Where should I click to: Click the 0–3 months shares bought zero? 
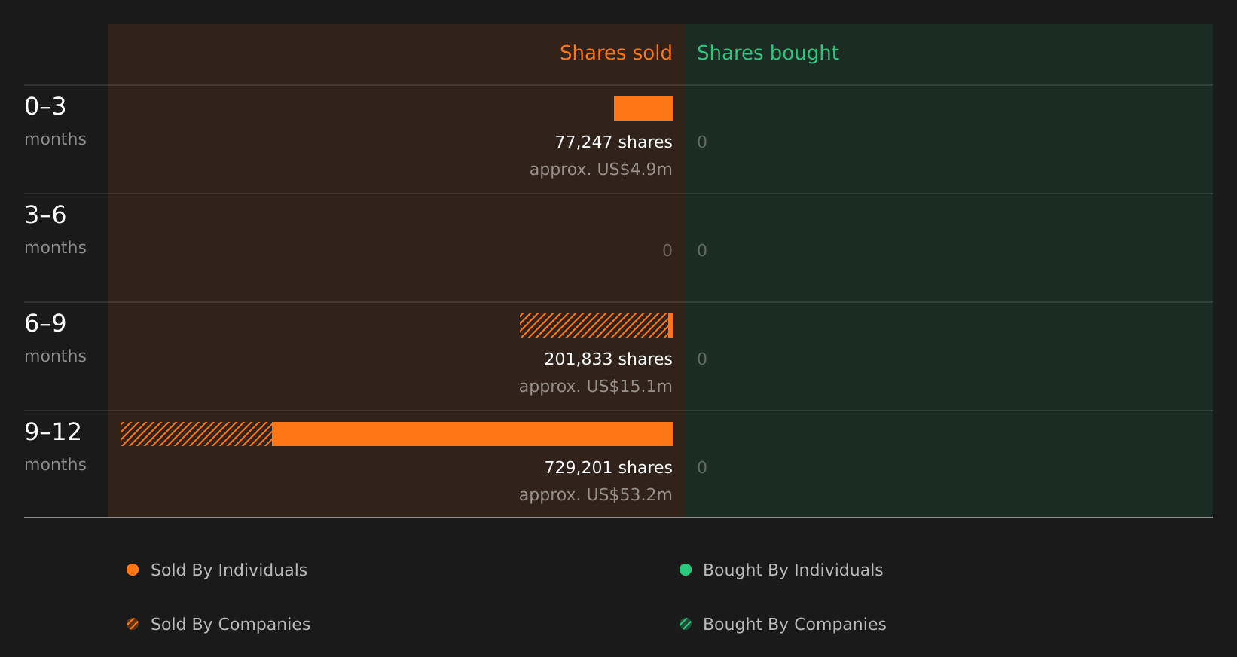click(x=702, y=142)
